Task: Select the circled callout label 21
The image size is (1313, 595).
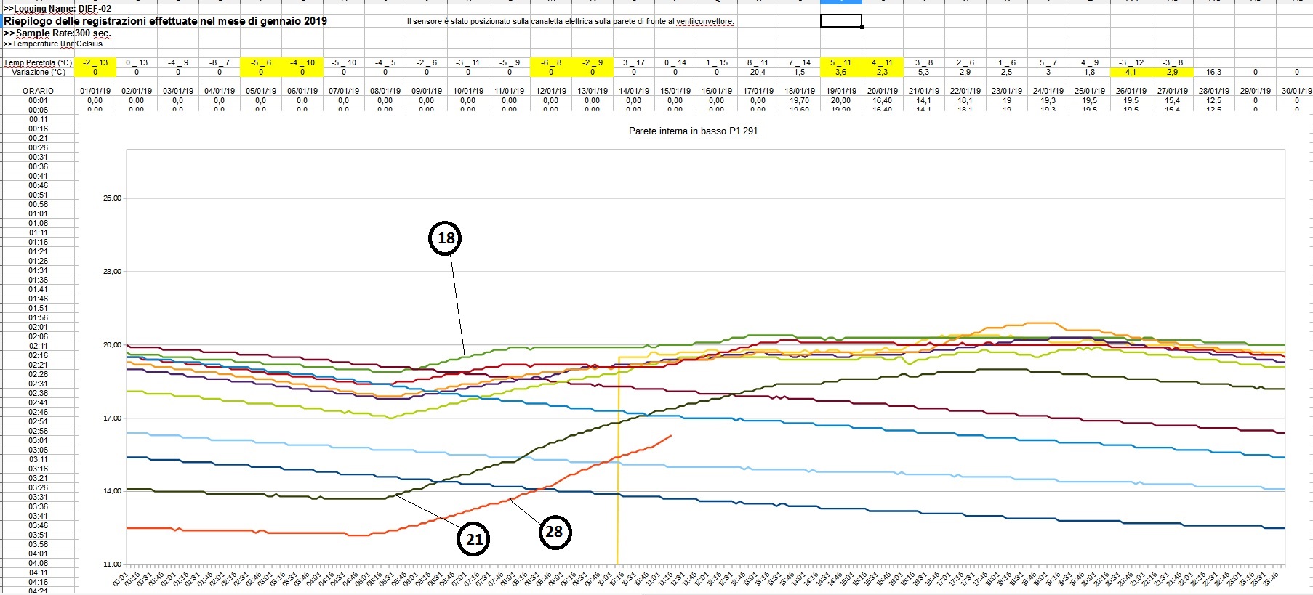Action: [x=474, y=539]
